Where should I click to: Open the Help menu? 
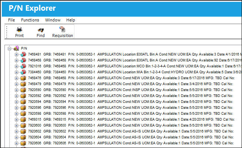click(x=71, y=20)
